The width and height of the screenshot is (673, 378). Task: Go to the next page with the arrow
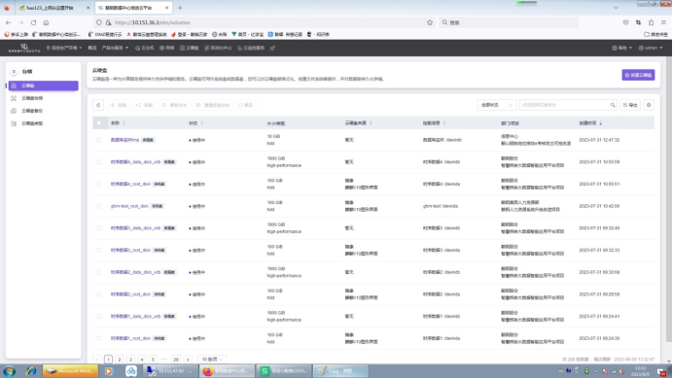[x=188, y=360]
